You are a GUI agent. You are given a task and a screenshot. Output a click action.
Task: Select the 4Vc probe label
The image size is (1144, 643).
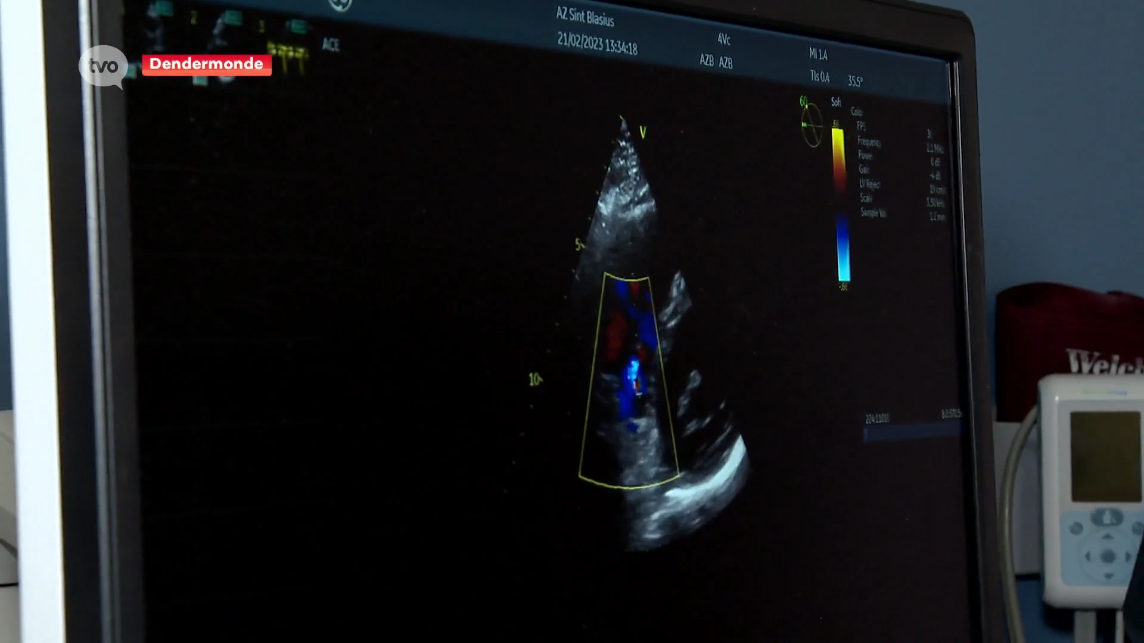tap(723, 39)
